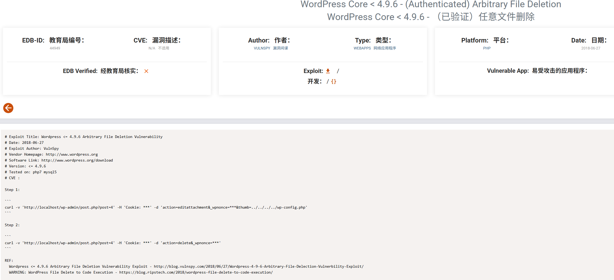Image resolution: width=614 pixels, height=280 pixels.
Task: Click the '# Version: <= 4.9.6' line
Action: click(25, 166)
